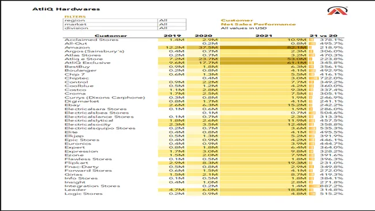Click Amazon's 2020 value 37.5M
Image resolution: width=375 pixels, height=211 pixels.
pos(208,47)
